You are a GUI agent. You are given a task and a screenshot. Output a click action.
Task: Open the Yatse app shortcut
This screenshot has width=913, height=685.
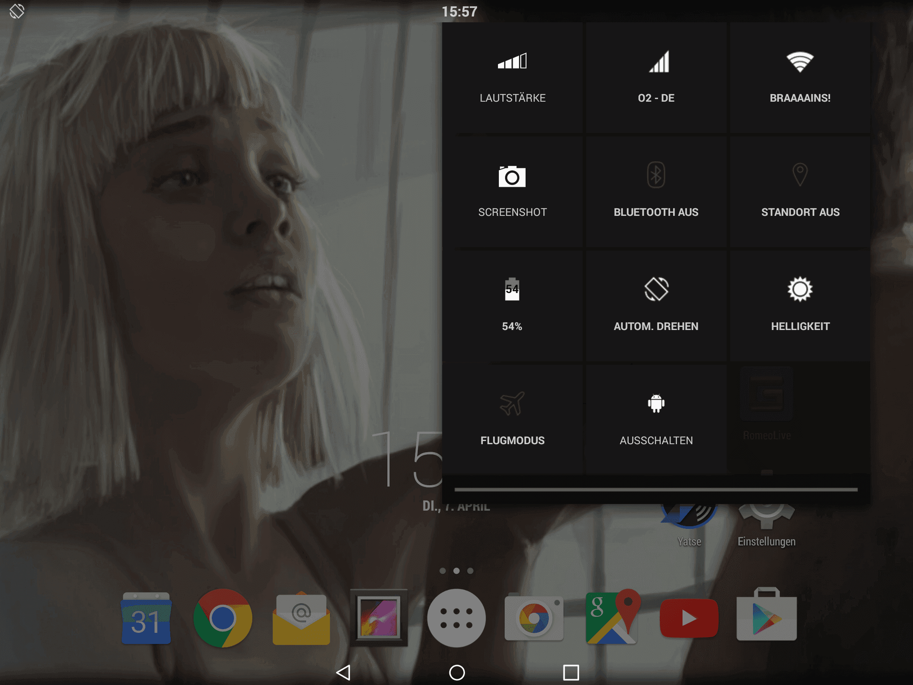[x=689, y=526]
